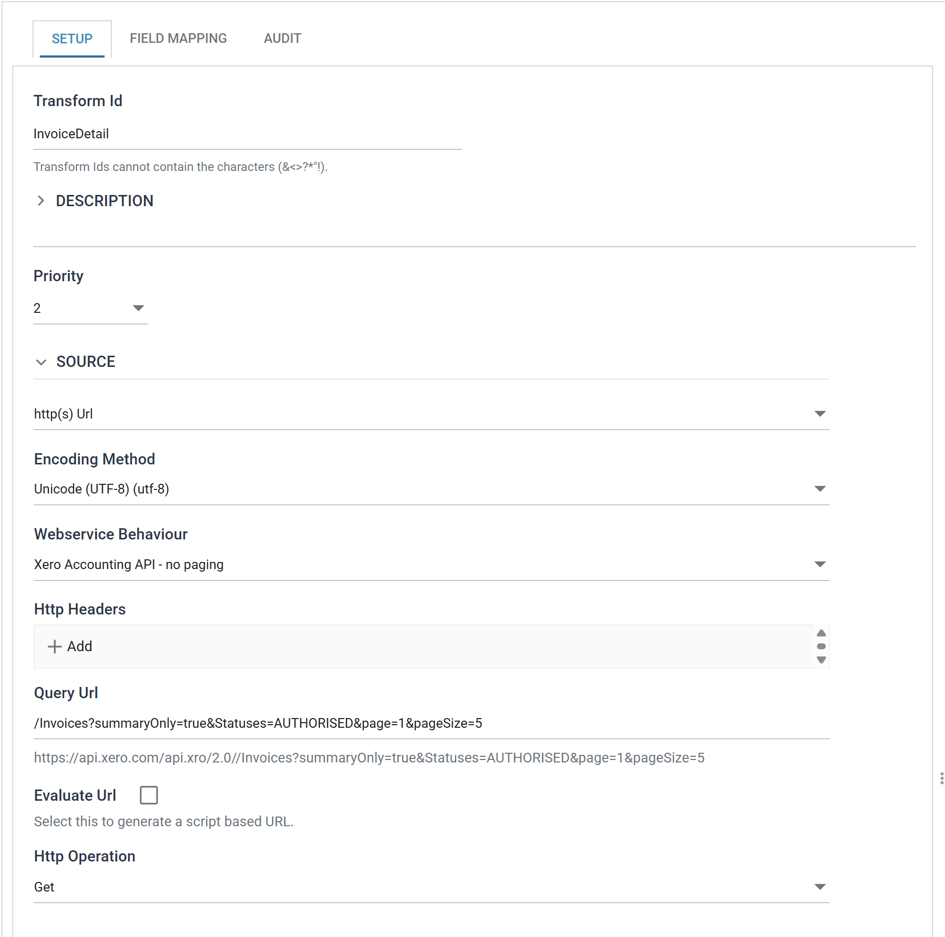945x937 pixels.
Task: Open the FIELD MAPPING tab
Action: pyautogui.click(x=178, y=38)
